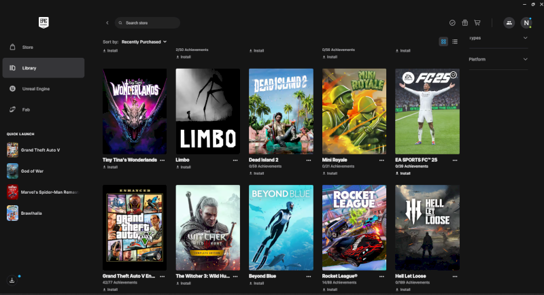This screenshot has height=295, width=544.
Task: Open the Beyond Blue cover
Action: [x=281, y=228]
